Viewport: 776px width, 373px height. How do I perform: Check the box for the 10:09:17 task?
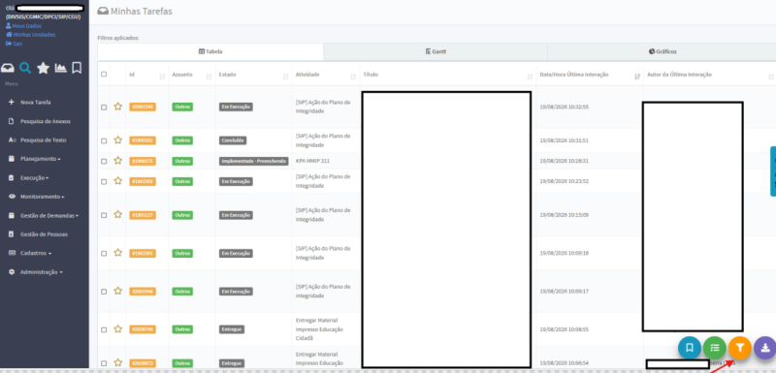104,292
